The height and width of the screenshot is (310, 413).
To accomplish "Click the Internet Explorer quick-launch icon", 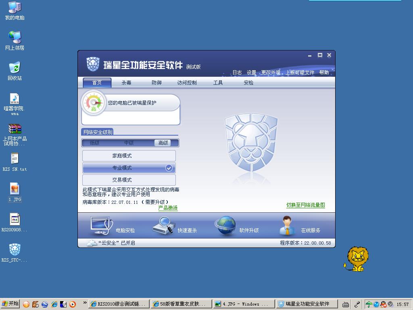I will [x=54, y=304].
